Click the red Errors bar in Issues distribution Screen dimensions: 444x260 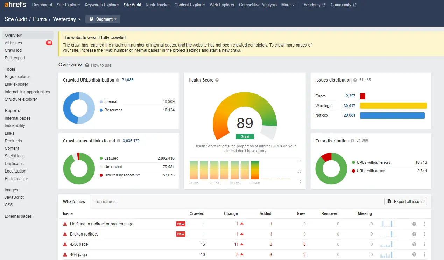362,96
